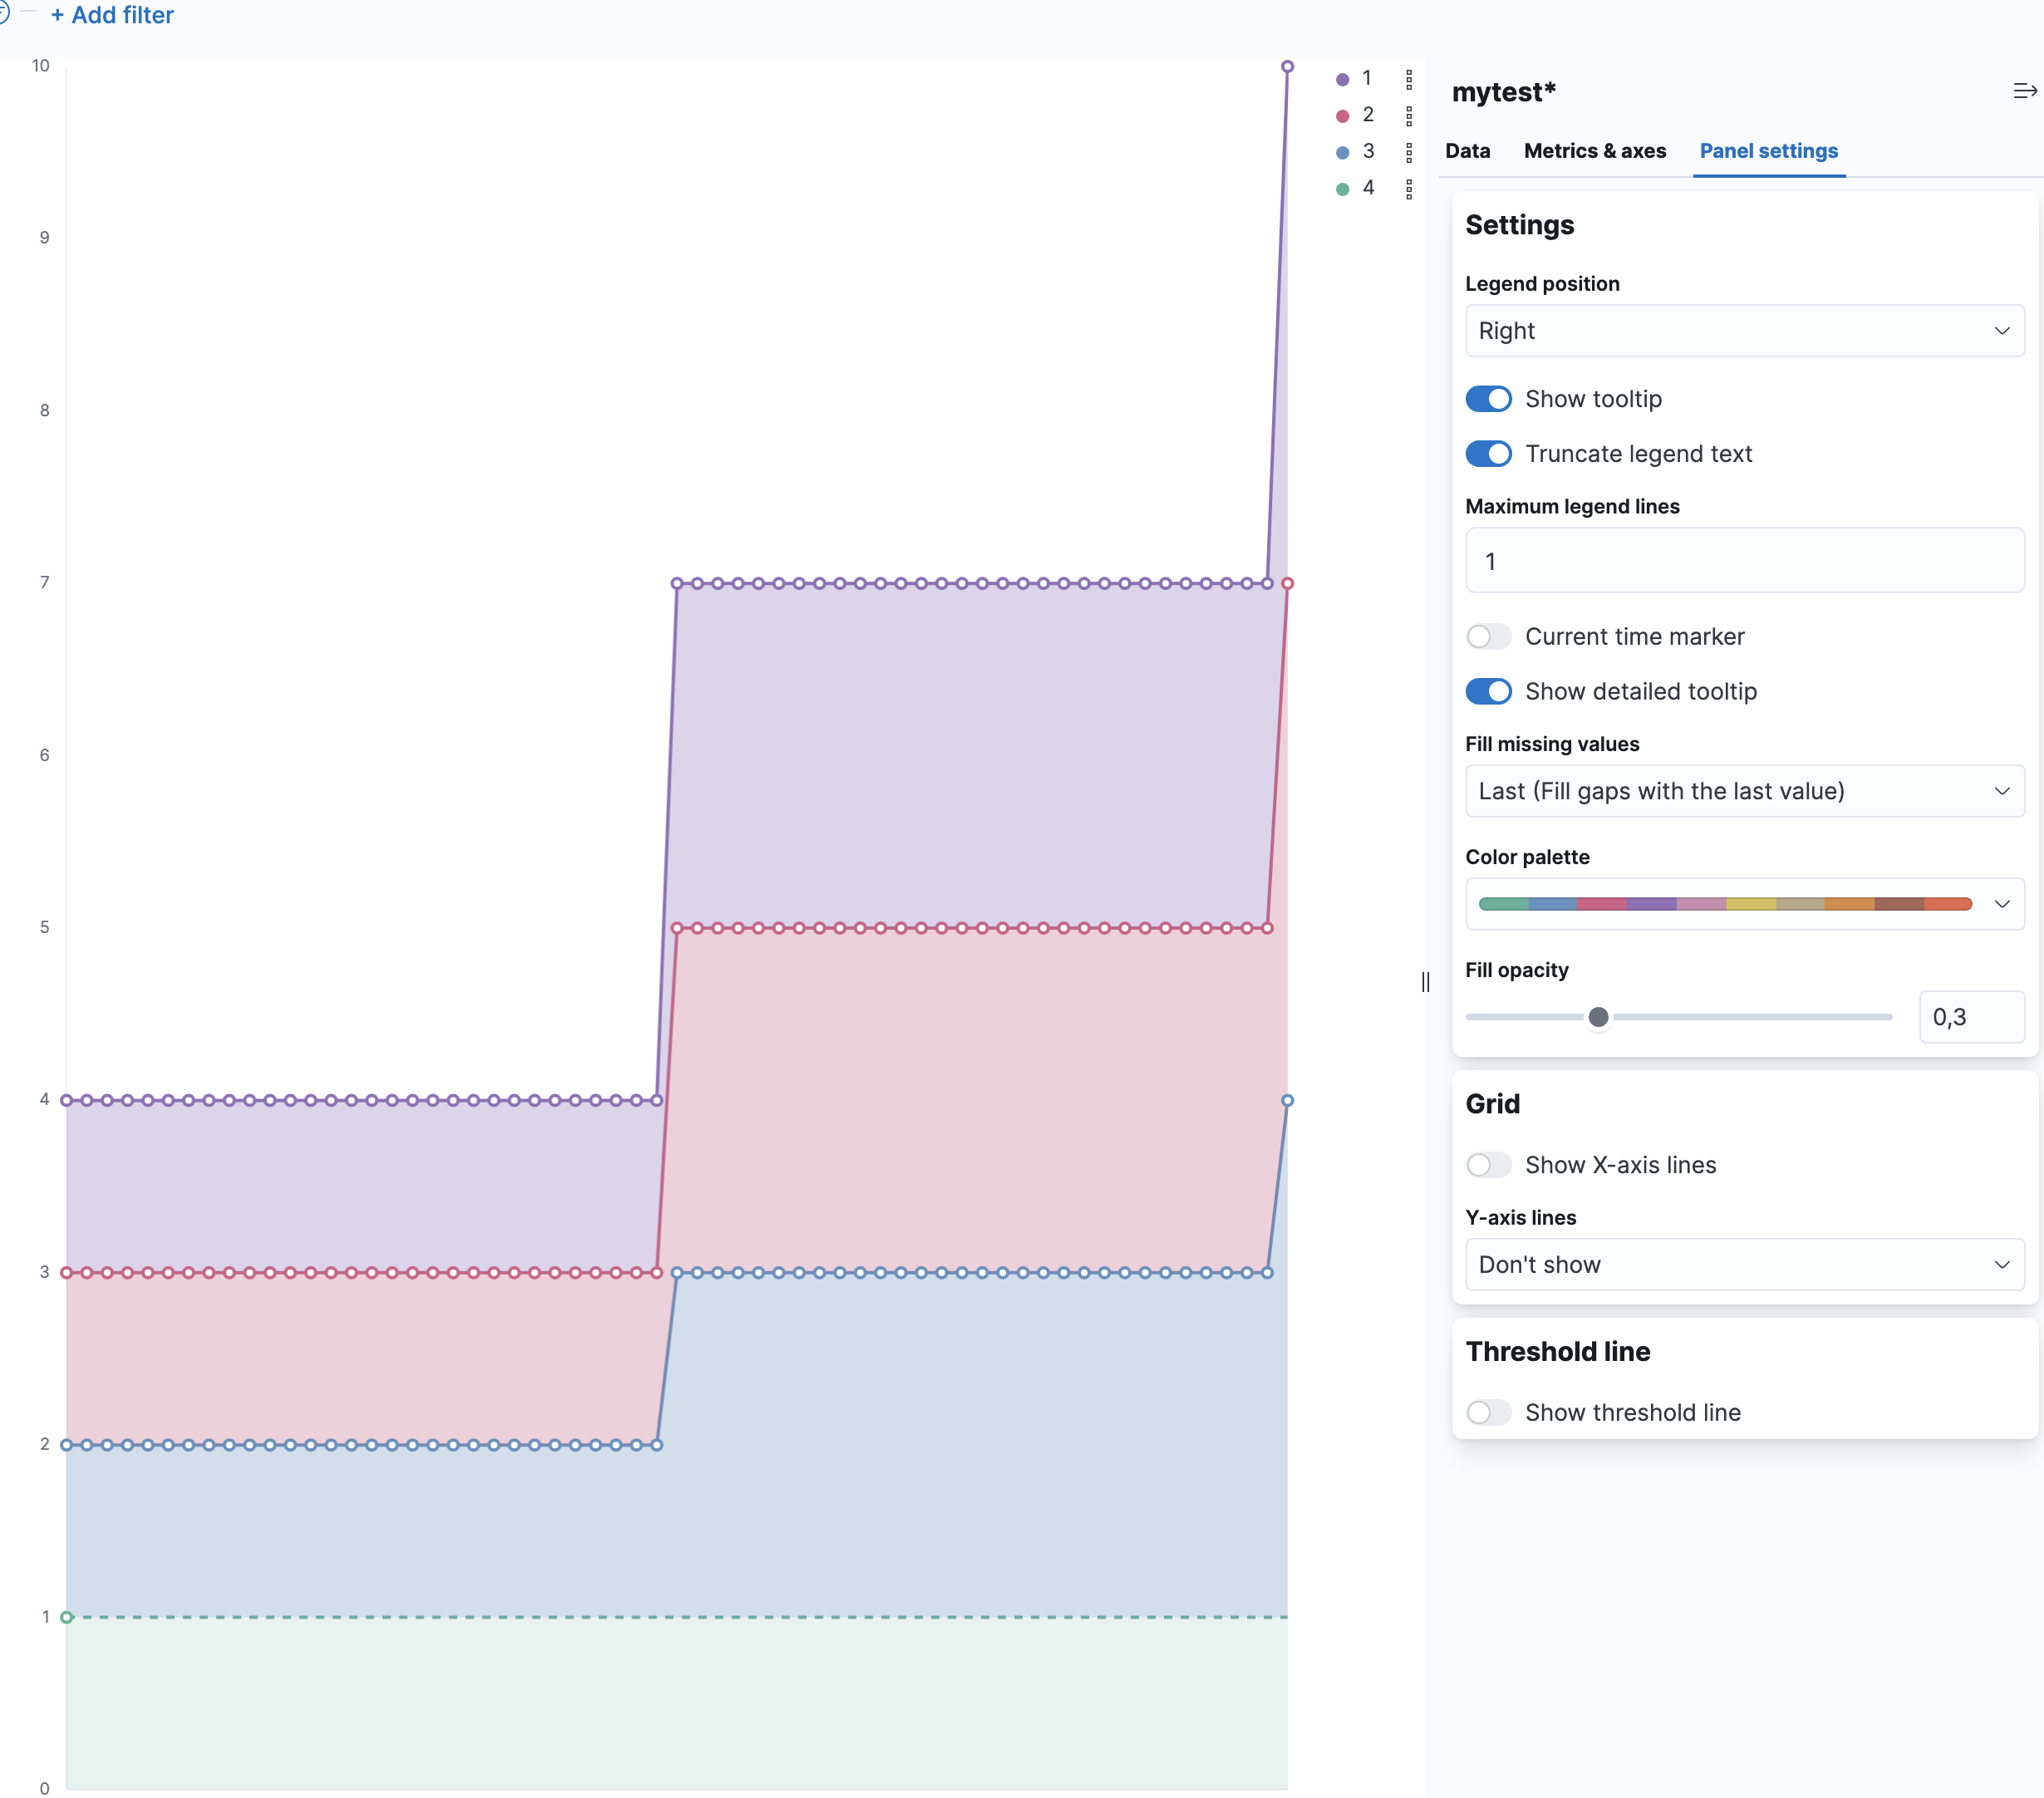Open options menu for legend series 3
This screenshot has height=1798, width=2044.
pos(1410,151)
